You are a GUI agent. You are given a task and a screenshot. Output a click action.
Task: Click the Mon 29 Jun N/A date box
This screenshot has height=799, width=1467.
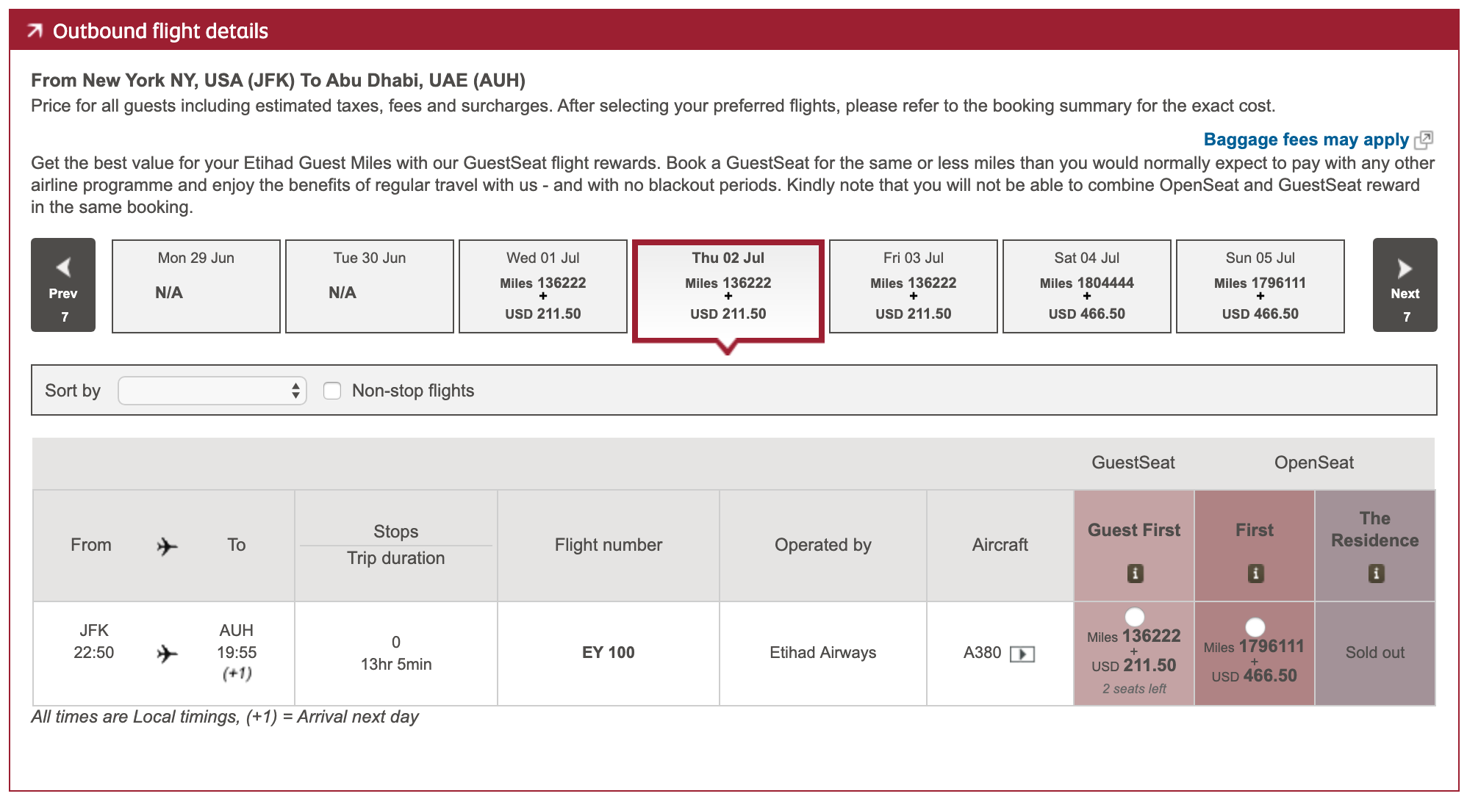coord(196,286)
